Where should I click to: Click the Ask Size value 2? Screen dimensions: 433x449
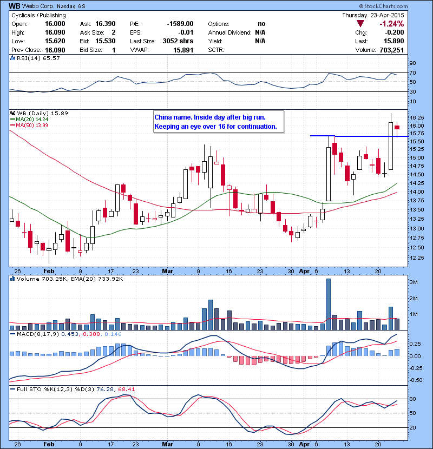(x=114, y=32)
